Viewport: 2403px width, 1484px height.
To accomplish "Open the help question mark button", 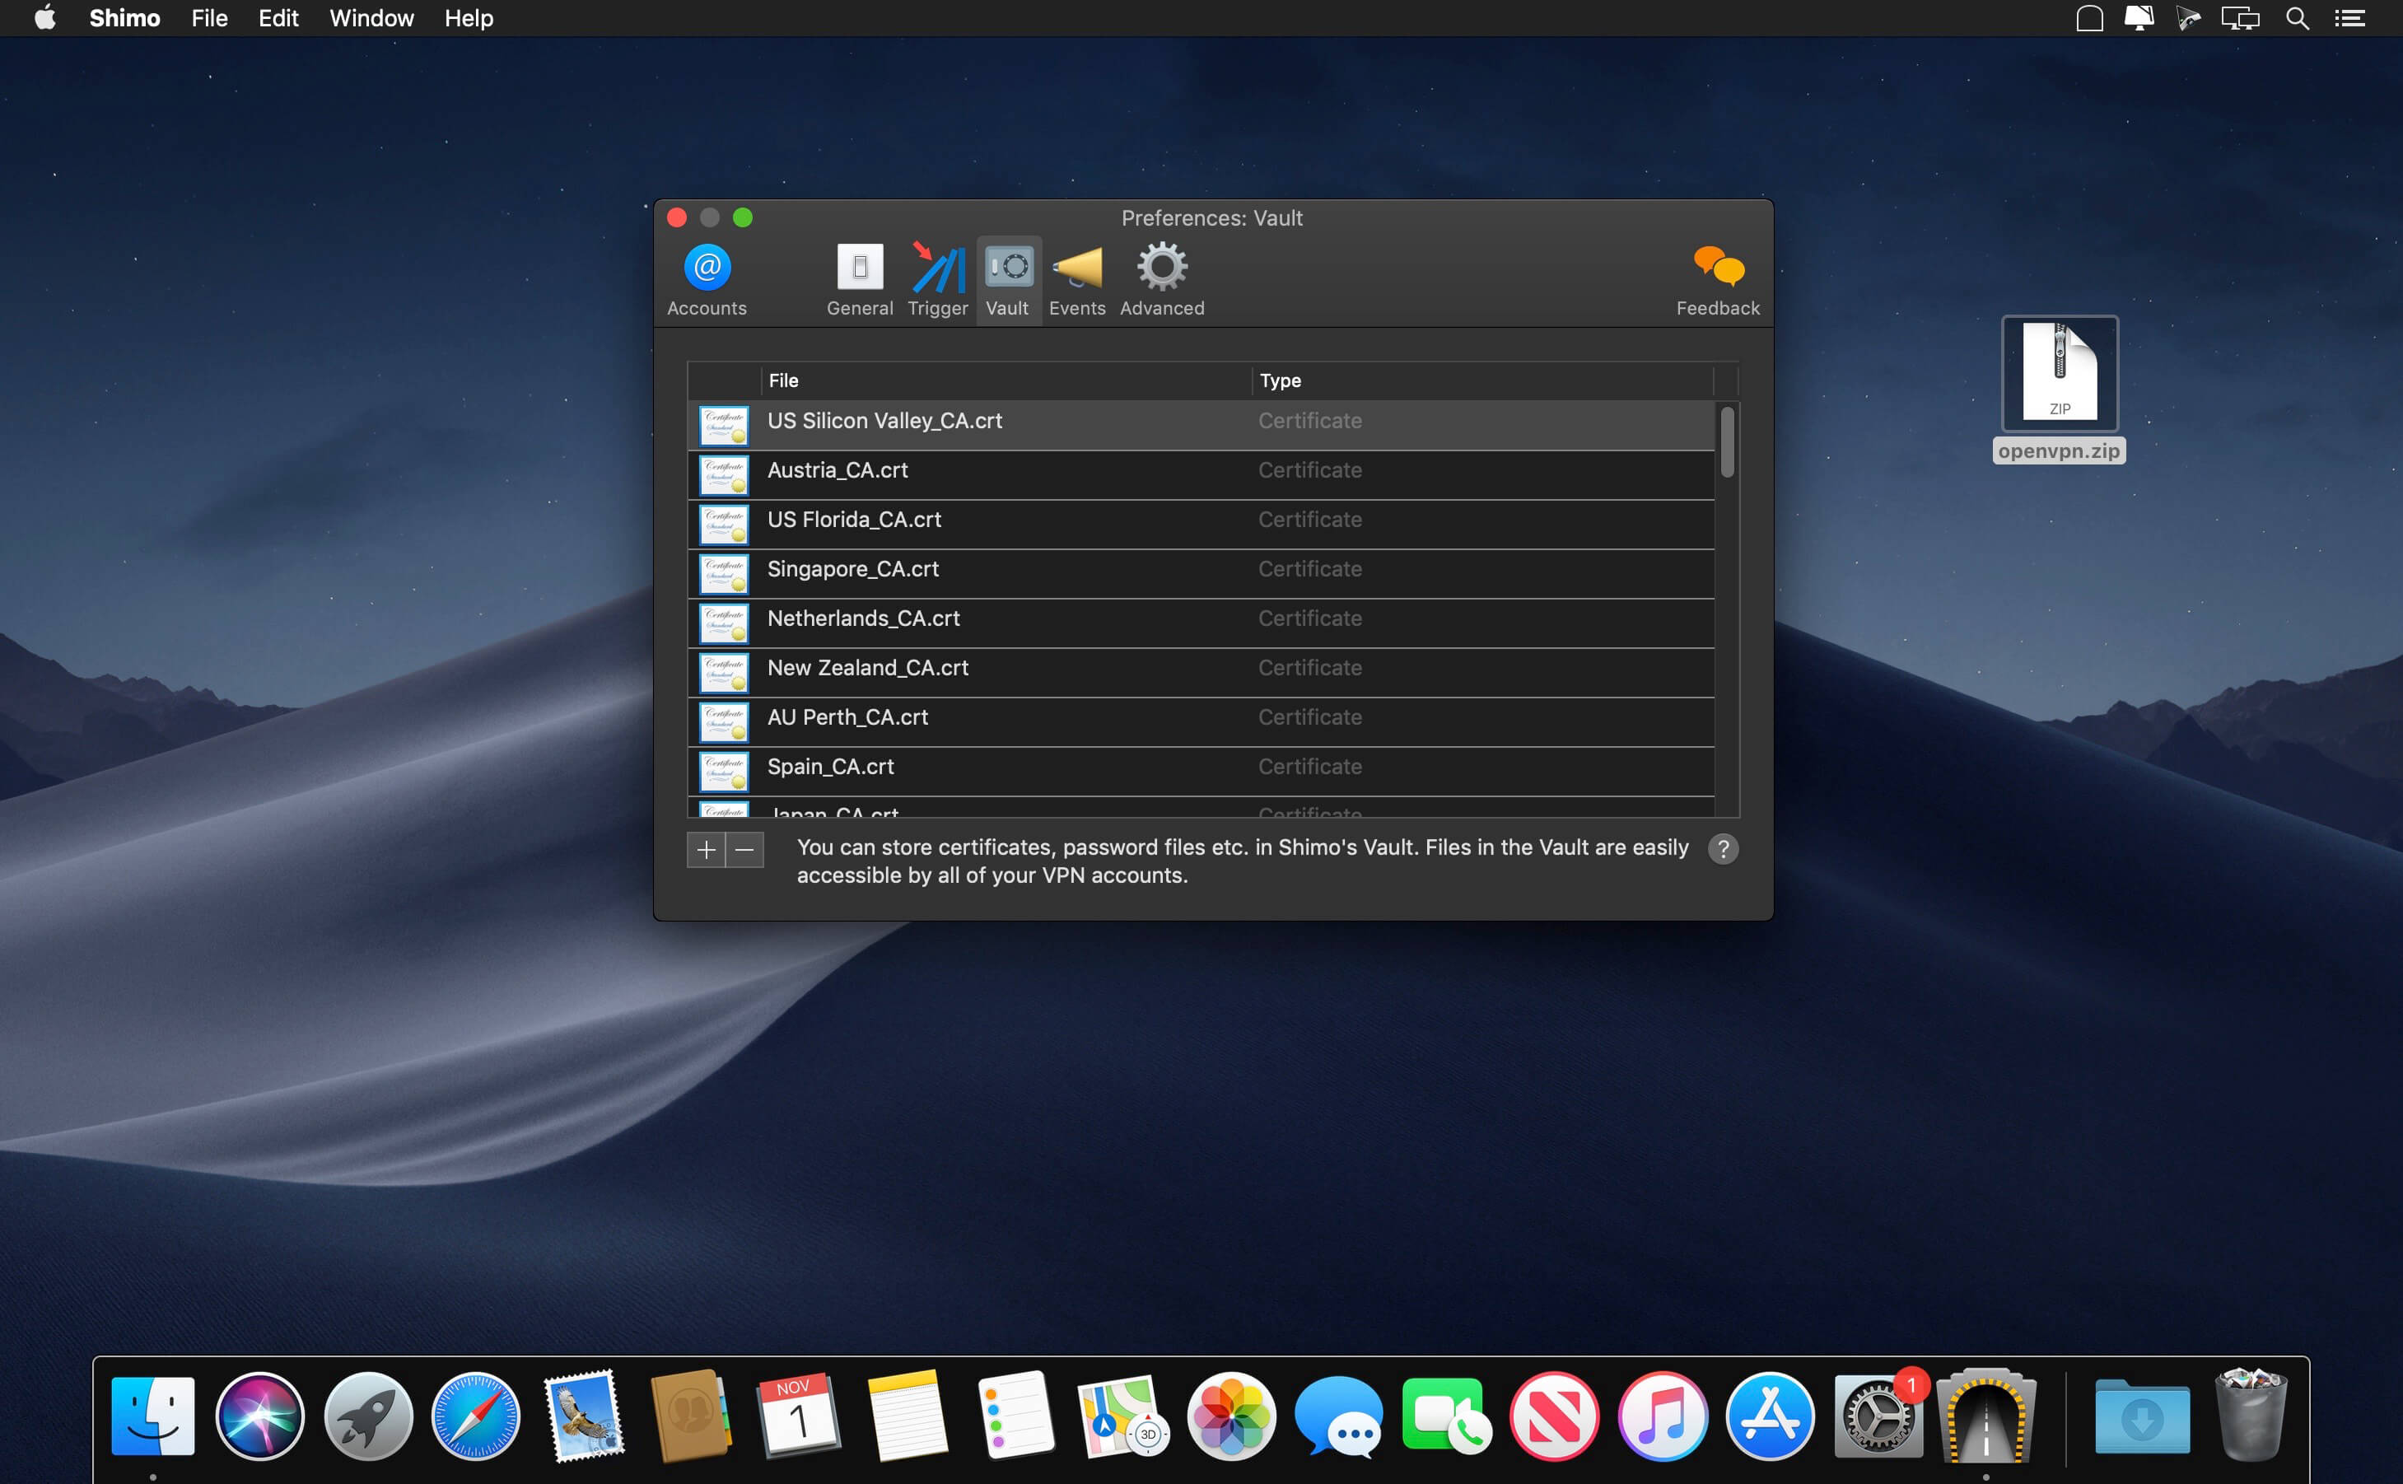I will pos(1722,849).
